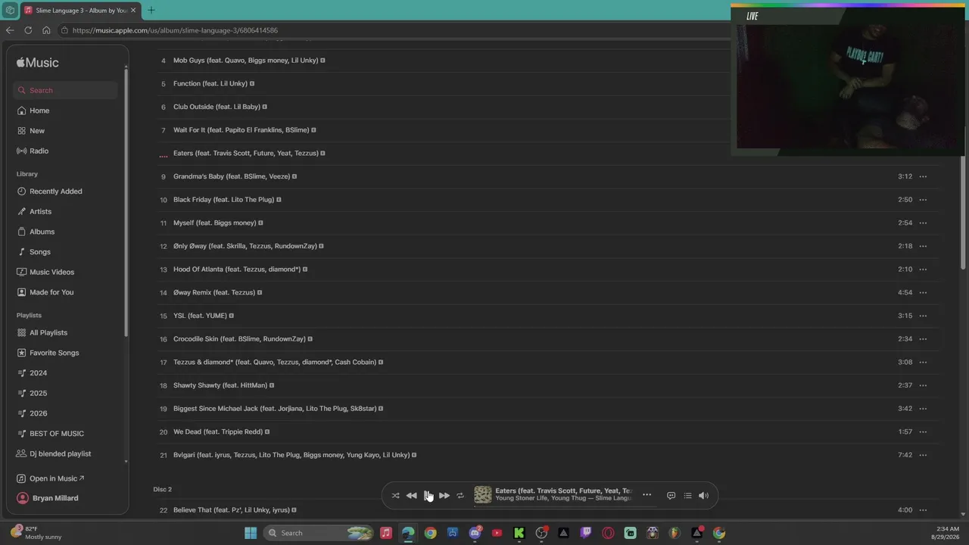
Task: Open more options for track YSL
Action: pyautogui.click(x=923, y=316)
